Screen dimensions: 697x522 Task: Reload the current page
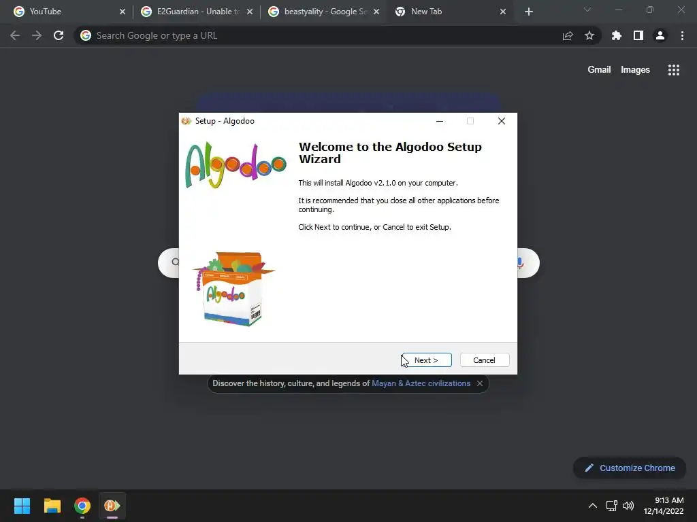click(59, 35)
